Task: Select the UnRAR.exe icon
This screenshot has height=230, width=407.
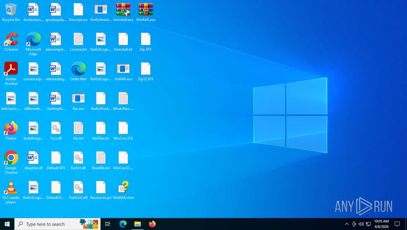Action: point(123,72)
